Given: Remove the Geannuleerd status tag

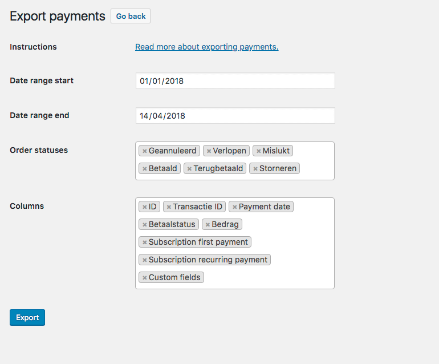Looking at the screenshot, I should coord(145,151).
